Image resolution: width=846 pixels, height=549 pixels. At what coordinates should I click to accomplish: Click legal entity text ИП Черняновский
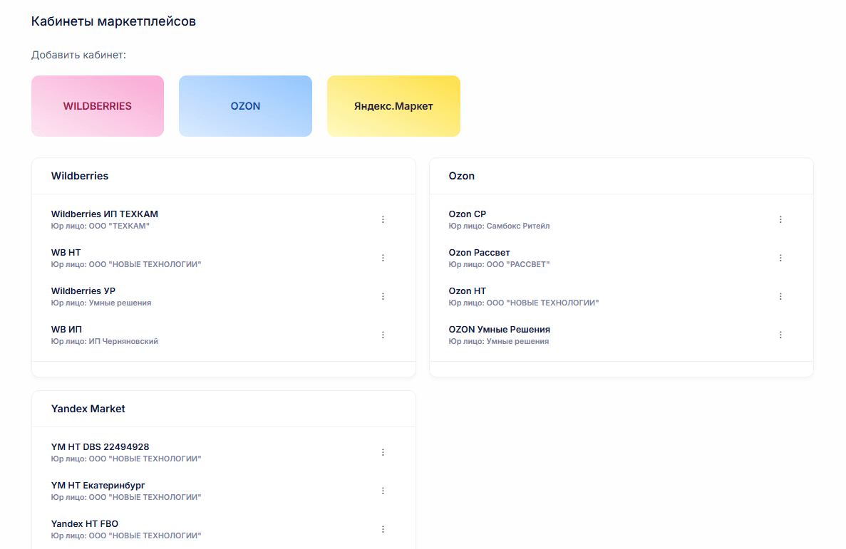coord(123,341)
